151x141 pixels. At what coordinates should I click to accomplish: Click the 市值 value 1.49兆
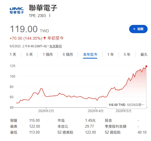coord(90,120)
